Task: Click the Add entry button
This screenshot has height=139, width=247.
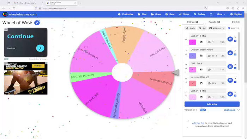Action: (x=212, y=104)
